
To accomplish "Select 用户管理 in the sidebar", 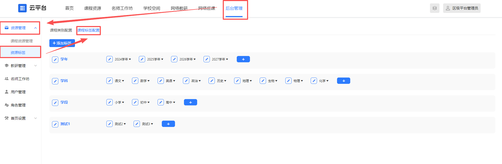I will [18, 92].
